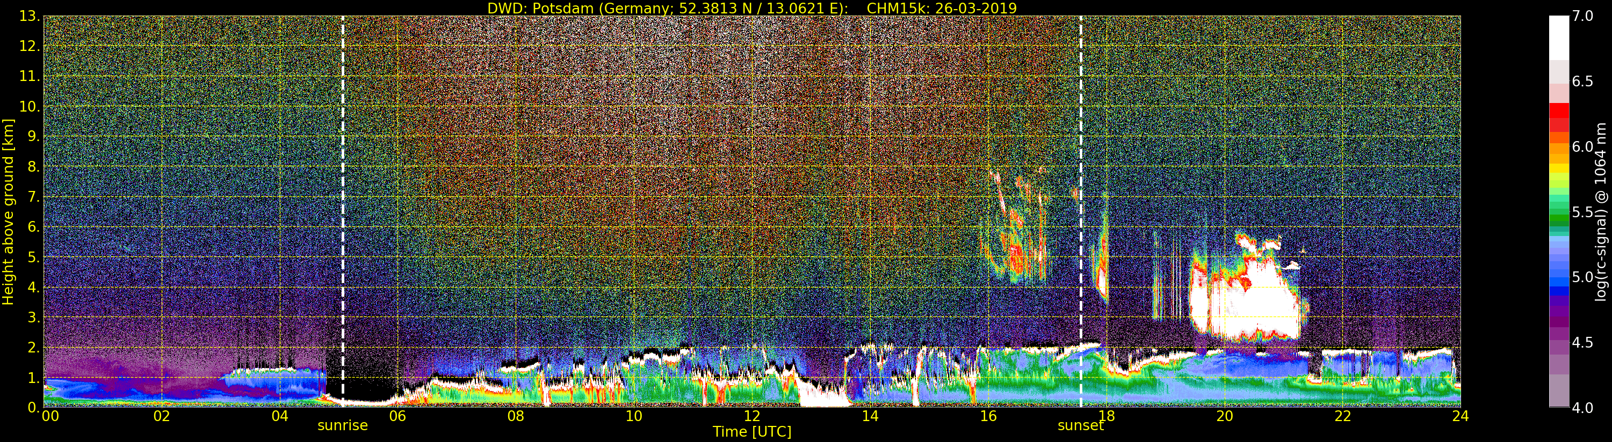1612x442 pixels.
Task: Click the colorbar tick label '6.5'
Action: [1582, 82]
